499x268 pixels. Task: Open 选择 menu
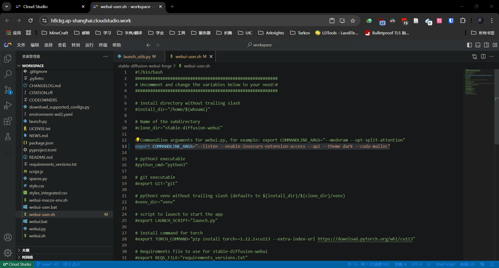click(48, 45)
